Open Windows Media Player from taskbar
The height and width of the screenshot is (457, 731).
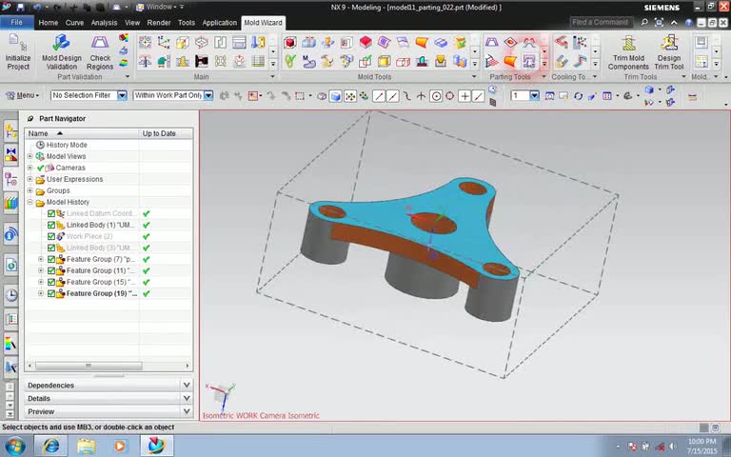tap(120, 446)
